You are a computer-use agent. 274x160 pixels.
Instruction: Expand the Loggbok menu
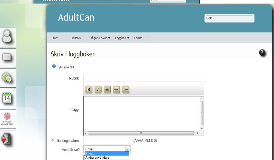pyautogui.click(x=122, y=38)
